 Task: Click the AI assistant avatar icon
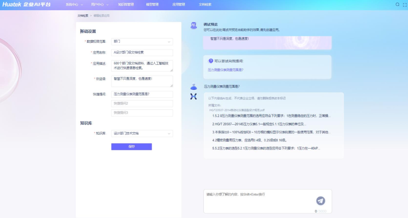point(193,25)
